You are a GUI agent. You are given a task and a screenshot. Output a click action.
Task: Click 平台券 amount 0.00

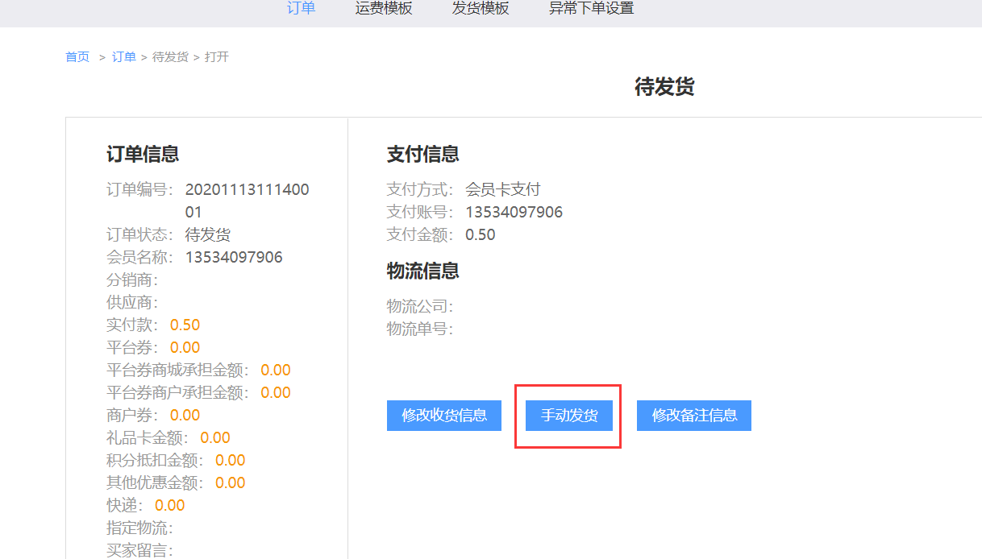coord(185,348)
